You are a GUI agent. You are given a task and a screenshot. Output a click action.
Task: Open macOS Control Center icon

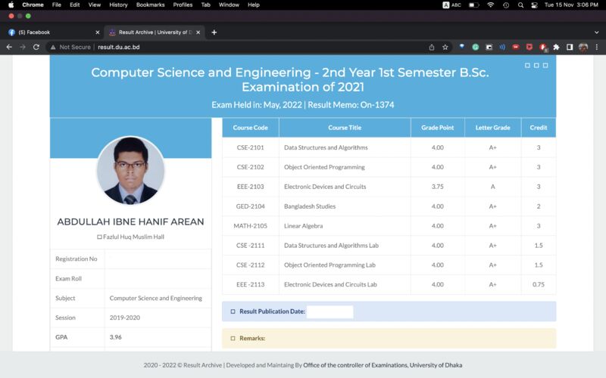534,5
